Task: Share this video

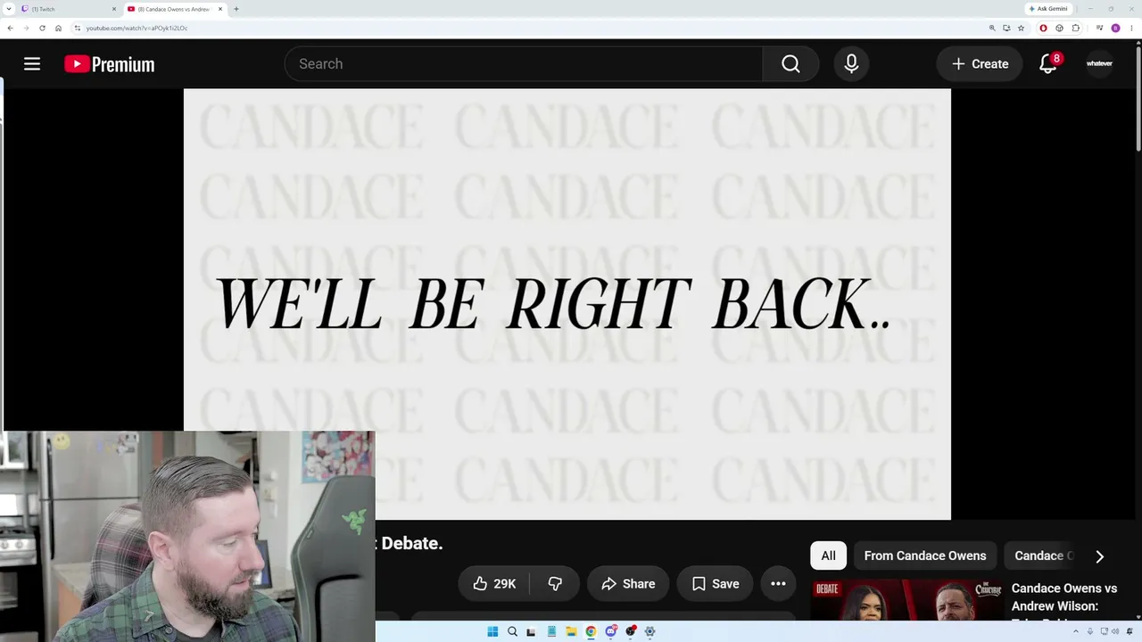Action: [x=628, y=584]
